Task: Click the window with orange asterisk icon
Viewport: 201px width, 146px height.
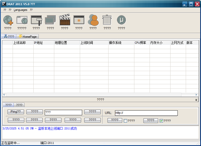Action: click(x=79, y=20)
